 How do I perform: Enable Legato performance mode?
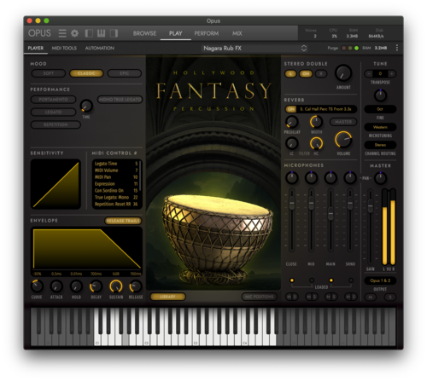(53, 112)
